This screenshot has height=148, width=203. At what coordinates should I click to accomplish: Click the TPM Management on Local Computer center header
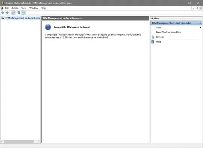95,18
